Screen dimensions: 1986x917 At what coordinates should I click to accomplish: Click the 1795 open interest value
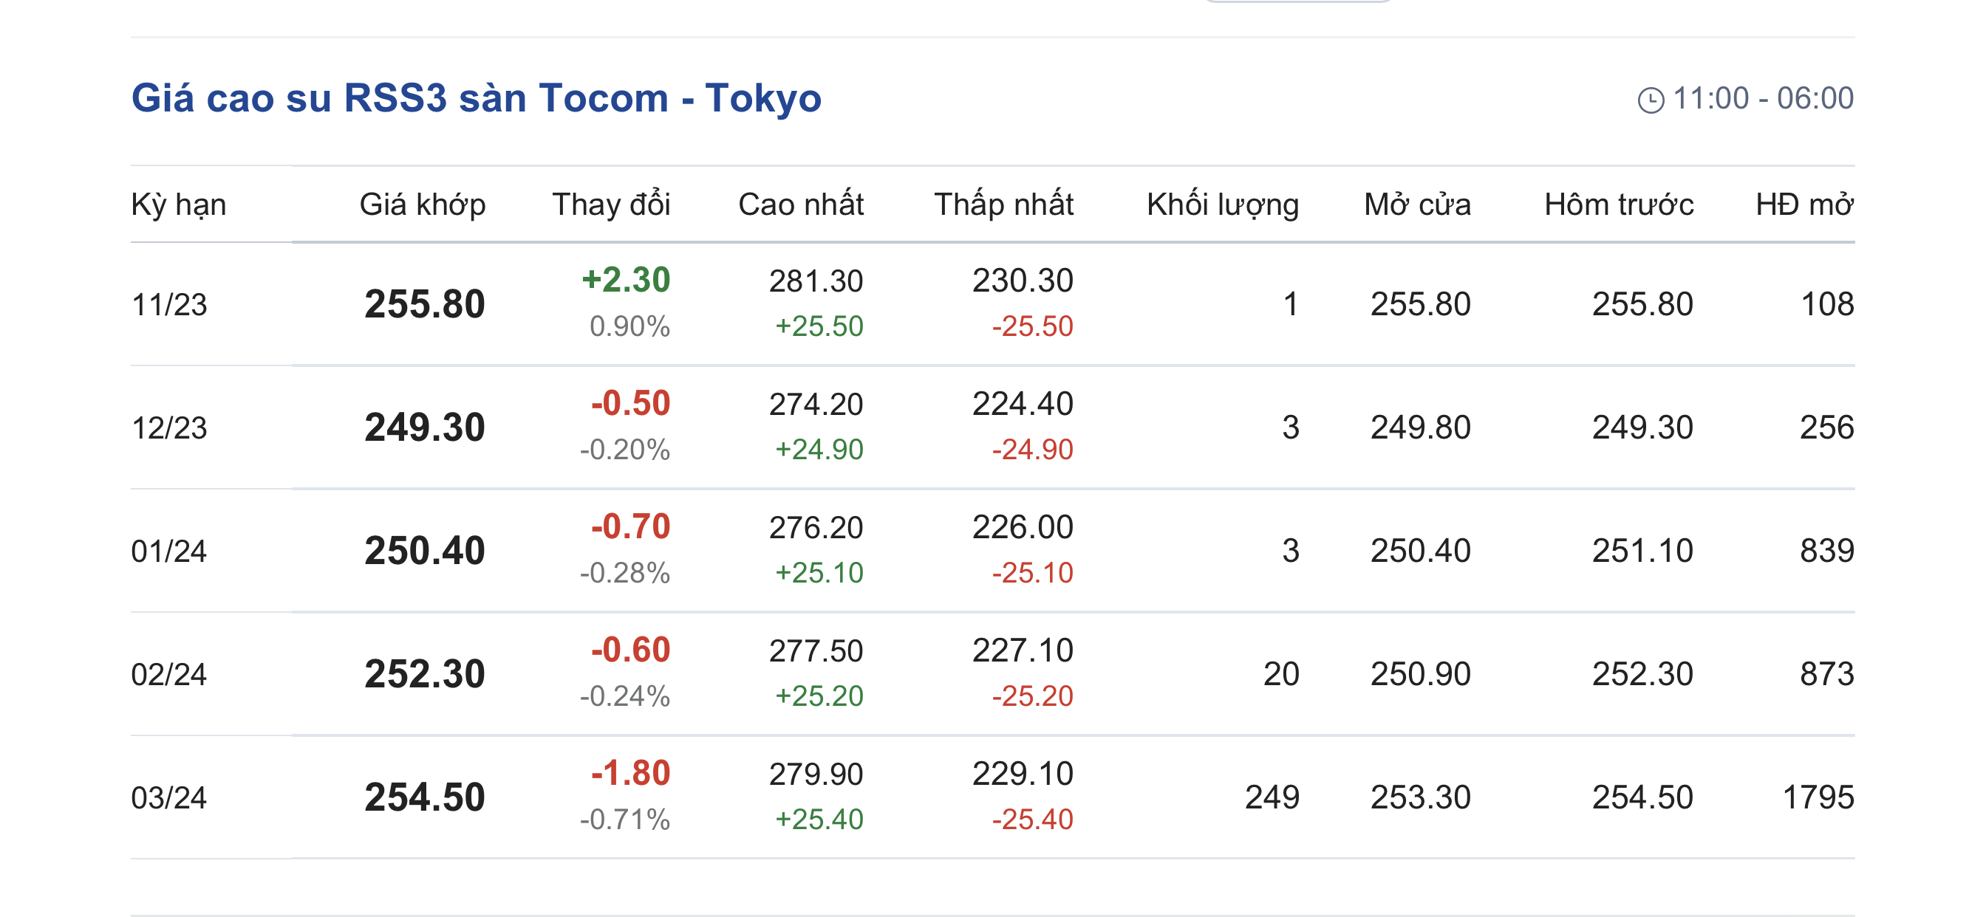[x=1818, y=797]
